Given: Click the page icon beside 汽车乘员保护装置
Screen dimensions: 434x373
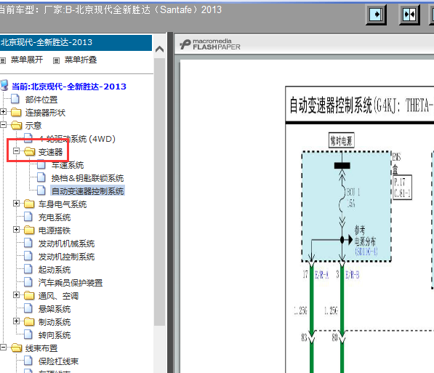Looking at the screenshot, I should point(28,282).
